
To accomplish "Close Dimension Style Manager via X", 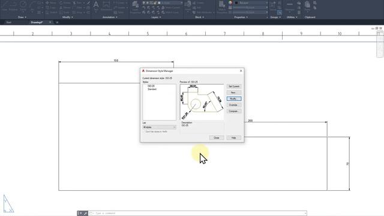I will [x=241, y=71].
